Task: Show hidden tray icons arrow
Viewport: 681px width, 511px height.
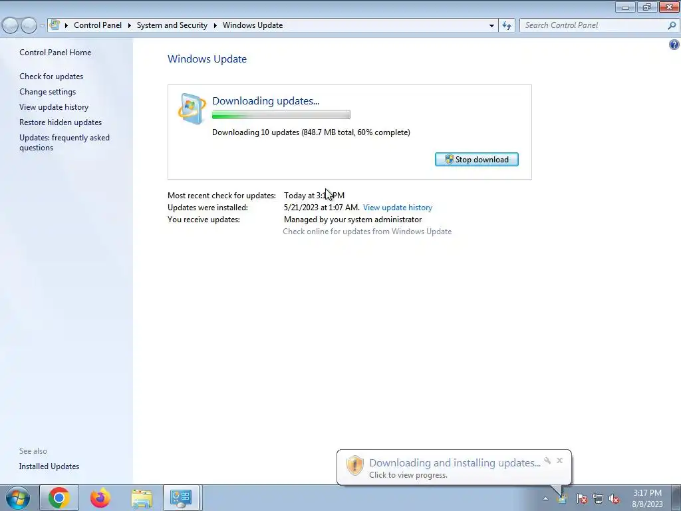Action: (x=545, y=498)
